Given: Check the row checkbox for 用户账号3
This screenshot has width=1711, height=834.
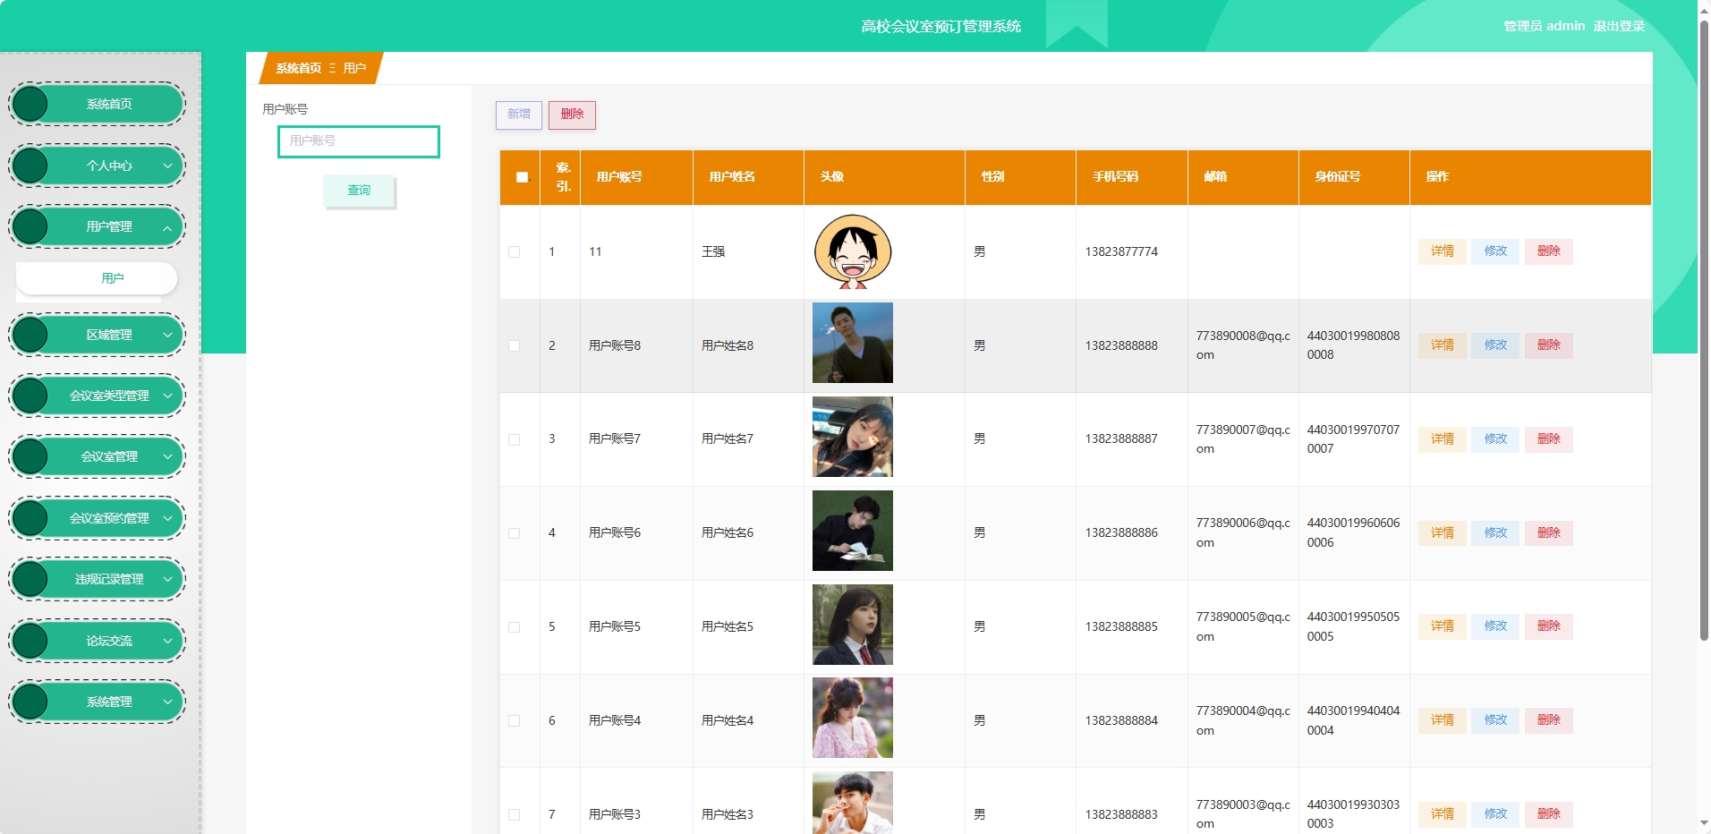Looking at the screenshot, I should click(514, 815).
